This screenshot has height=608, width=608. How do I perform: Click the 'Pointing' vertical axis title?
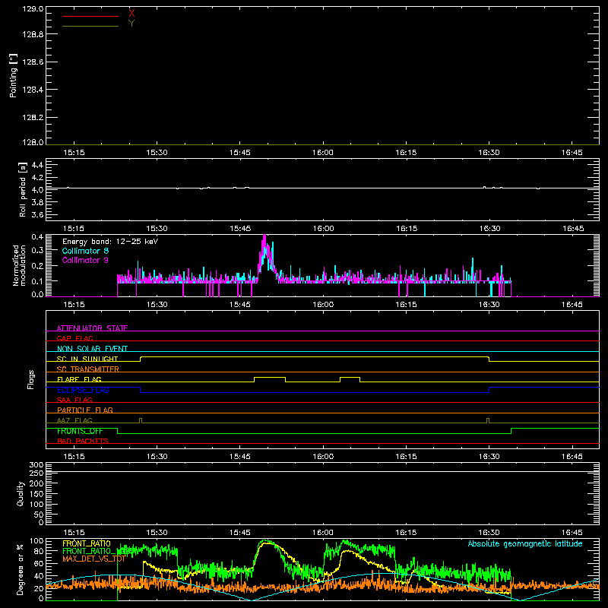(x=14, y=75)
